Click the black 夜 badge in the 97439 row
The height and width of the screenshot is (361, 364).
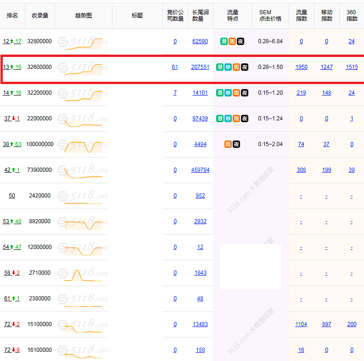pyautogui.click(x=245, y=118)
